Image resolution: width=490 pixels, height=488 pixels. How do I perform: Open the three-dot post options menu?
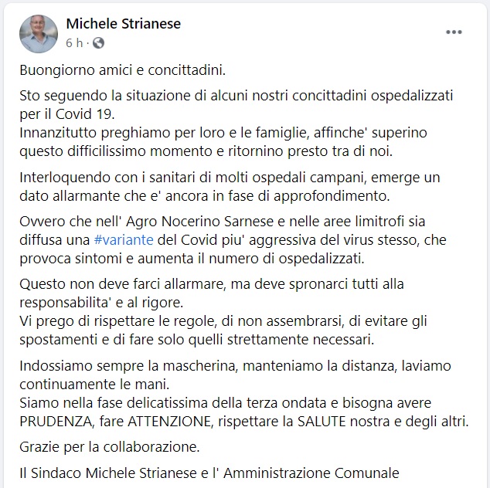pos(454,32)
